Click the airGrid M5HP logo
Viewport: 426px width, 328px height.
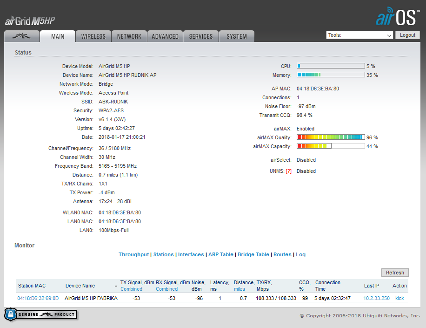coord(30,21)
